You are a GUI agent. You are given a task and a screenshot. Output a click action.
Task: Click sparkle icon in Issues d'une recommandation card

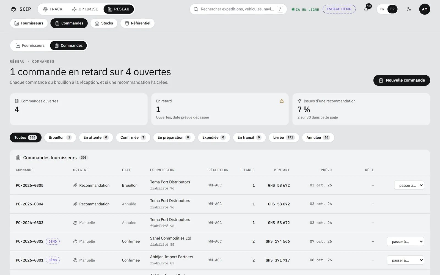pos(299,101)
